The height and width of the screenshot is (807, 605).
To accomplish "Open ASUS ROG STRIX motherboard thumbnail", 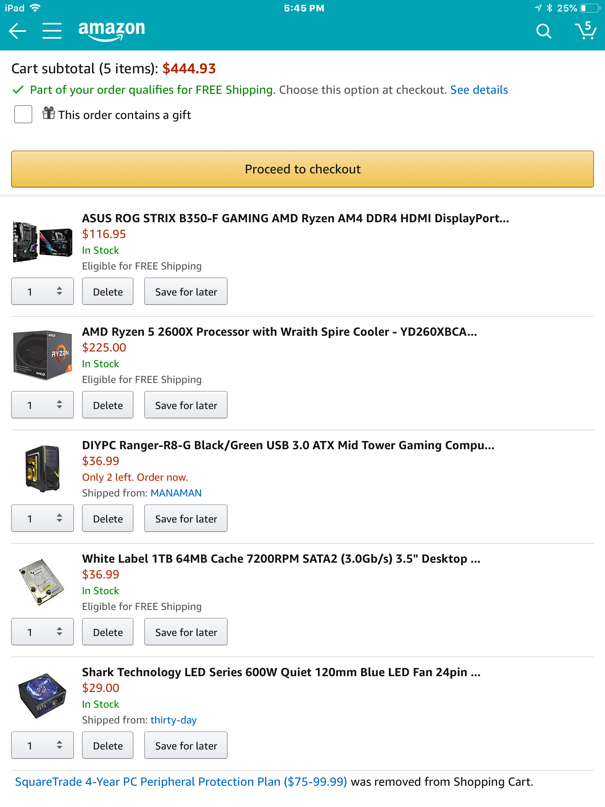I will [x=43, y=242].
